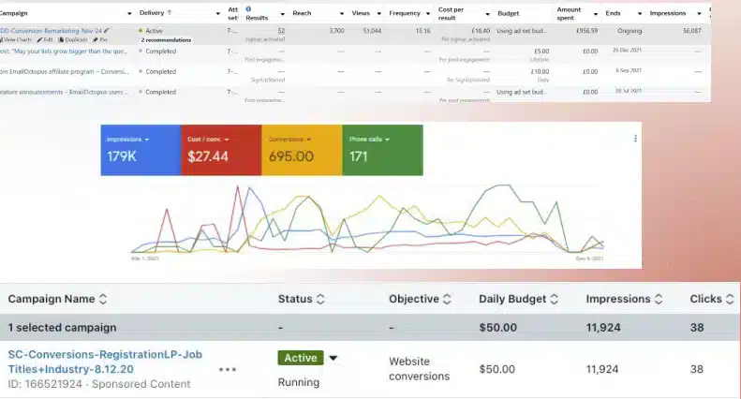This screenshot has height=399, width=741.
Task: Select the red $27.44 cost card
Action: [x=221, y=151]
